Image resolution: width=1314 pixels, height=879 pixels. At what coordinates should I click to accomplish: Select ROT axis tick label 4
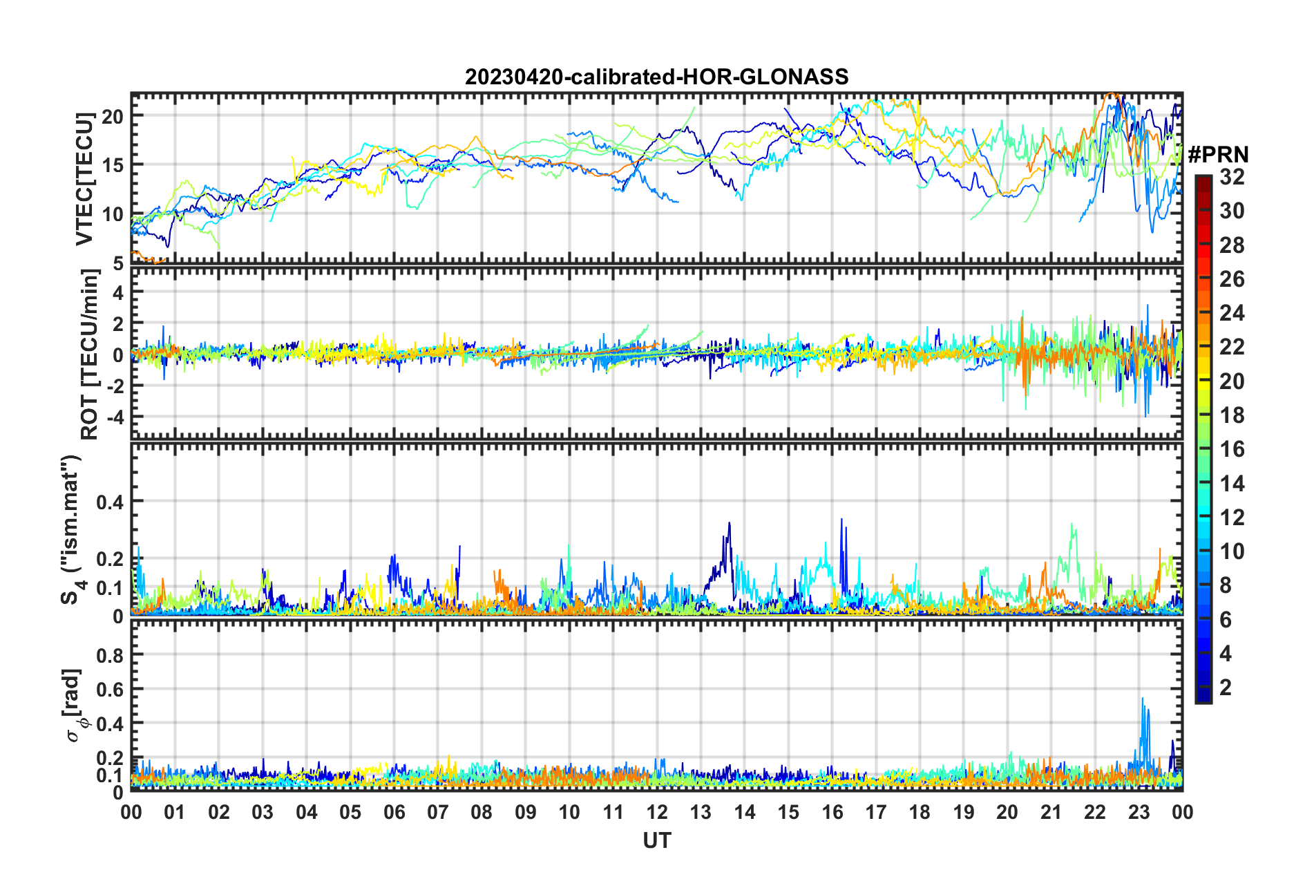pos(119,292)
